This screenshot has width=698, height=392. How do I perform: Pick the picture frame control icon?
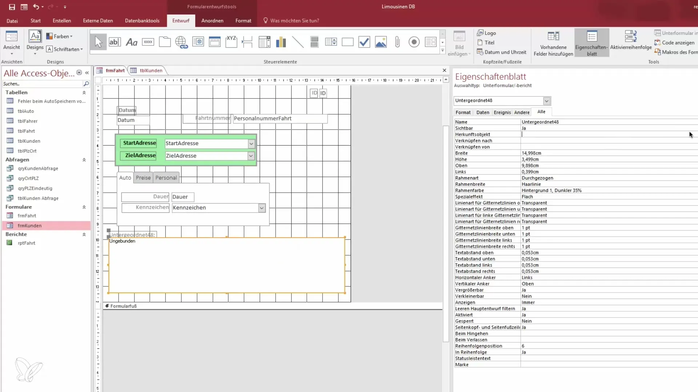[x=381, y=42]
